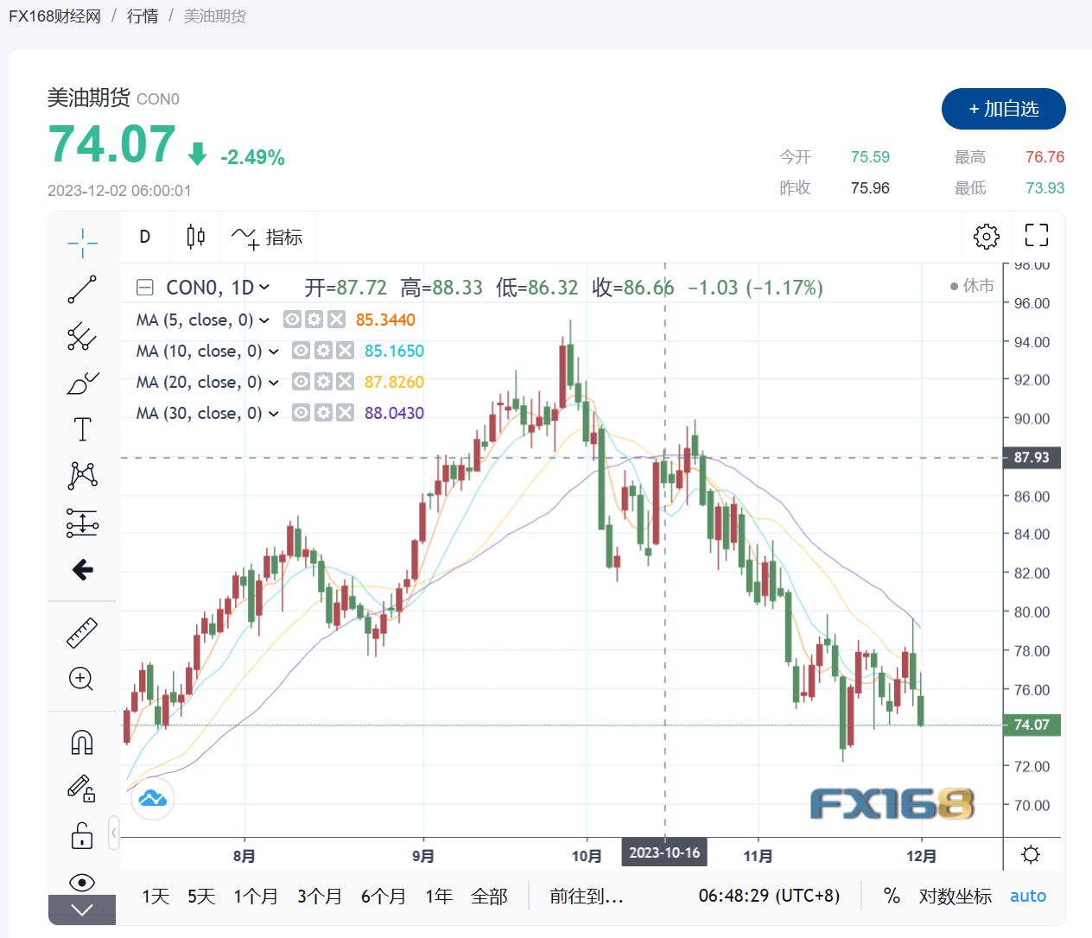The width and height of the screenshot is (1092, 938).
Task: Collapse the indicator legend box
Action: tap(145, 288)
